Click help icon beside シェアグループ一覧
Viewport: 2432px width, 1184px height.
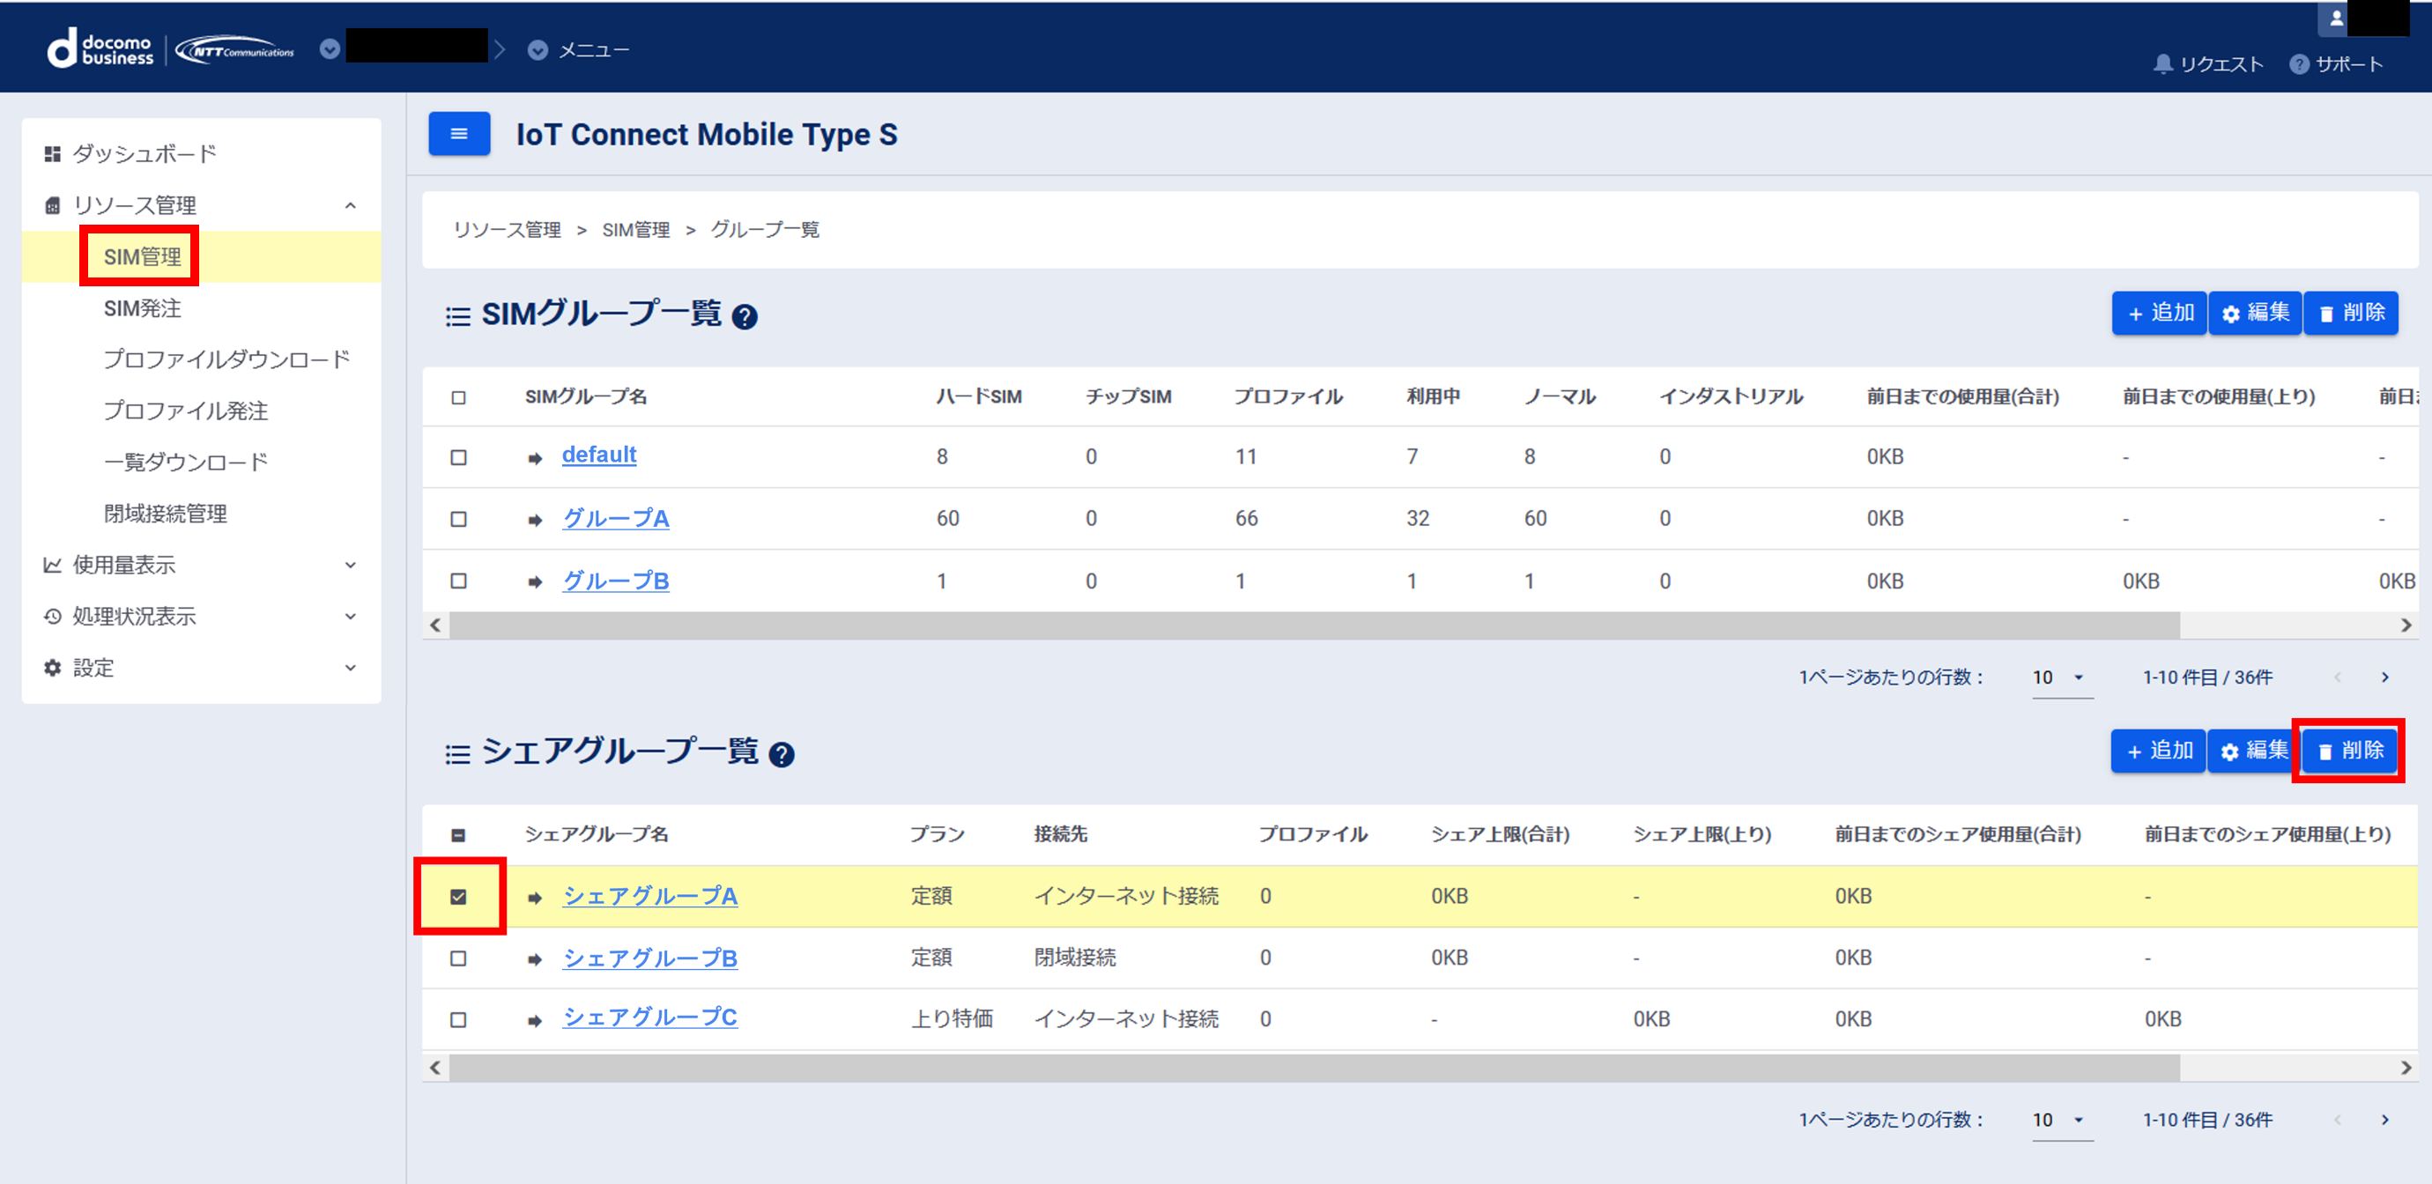pyautogui.click(x=781, y=755)
